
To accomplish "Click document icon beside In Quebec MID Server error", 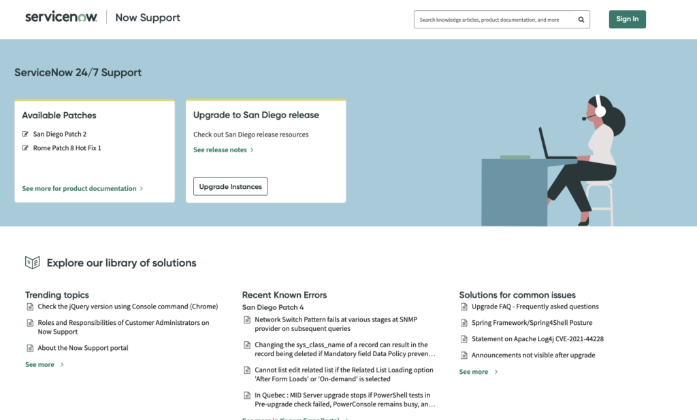I will [247, 395].
